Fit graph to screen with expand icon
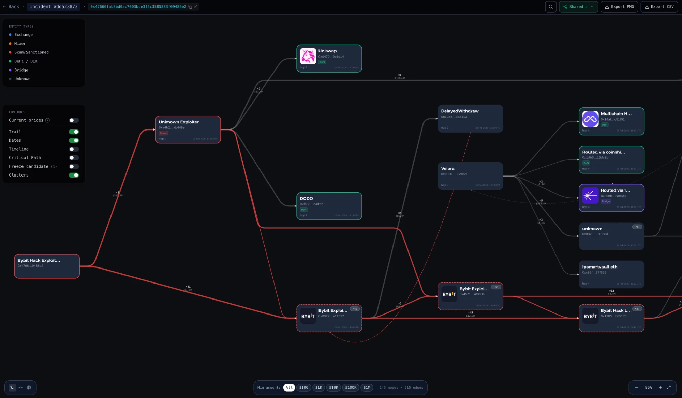 click(669, 387)
